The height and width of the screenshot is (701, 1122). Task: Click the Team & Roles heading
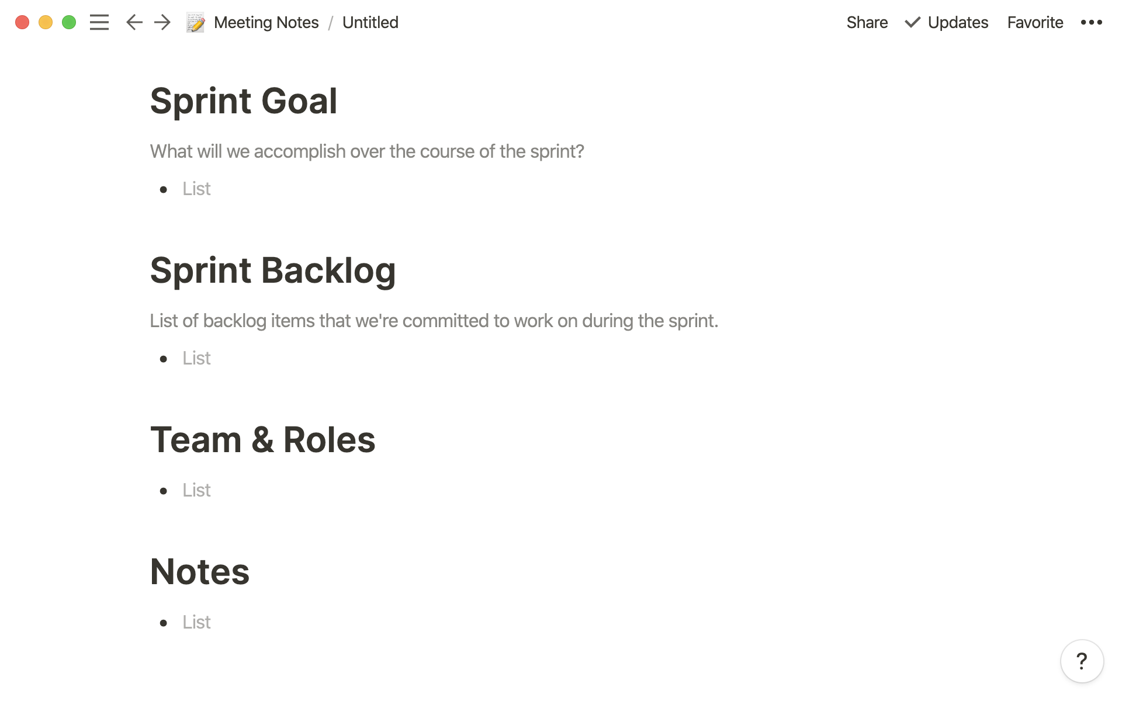point(262,439)
